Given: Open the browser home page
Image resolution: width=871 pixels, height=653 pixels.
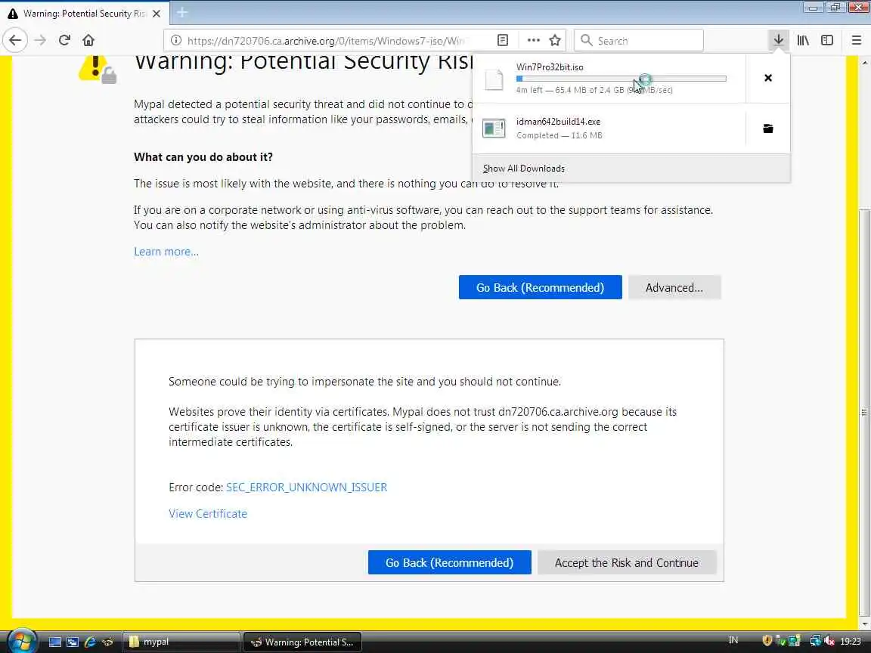Looking at the screenshot, I should (x=88, y=40).
